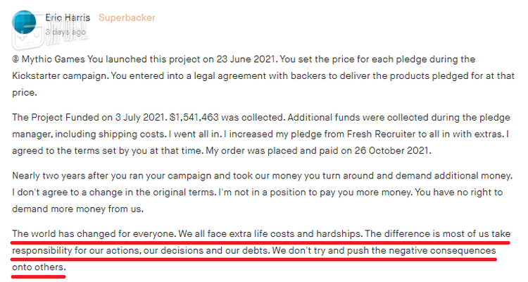This screenshot has width=528, height=282.
Task: Click the underlined words "onto others."
Action: [x=39, y=267]
